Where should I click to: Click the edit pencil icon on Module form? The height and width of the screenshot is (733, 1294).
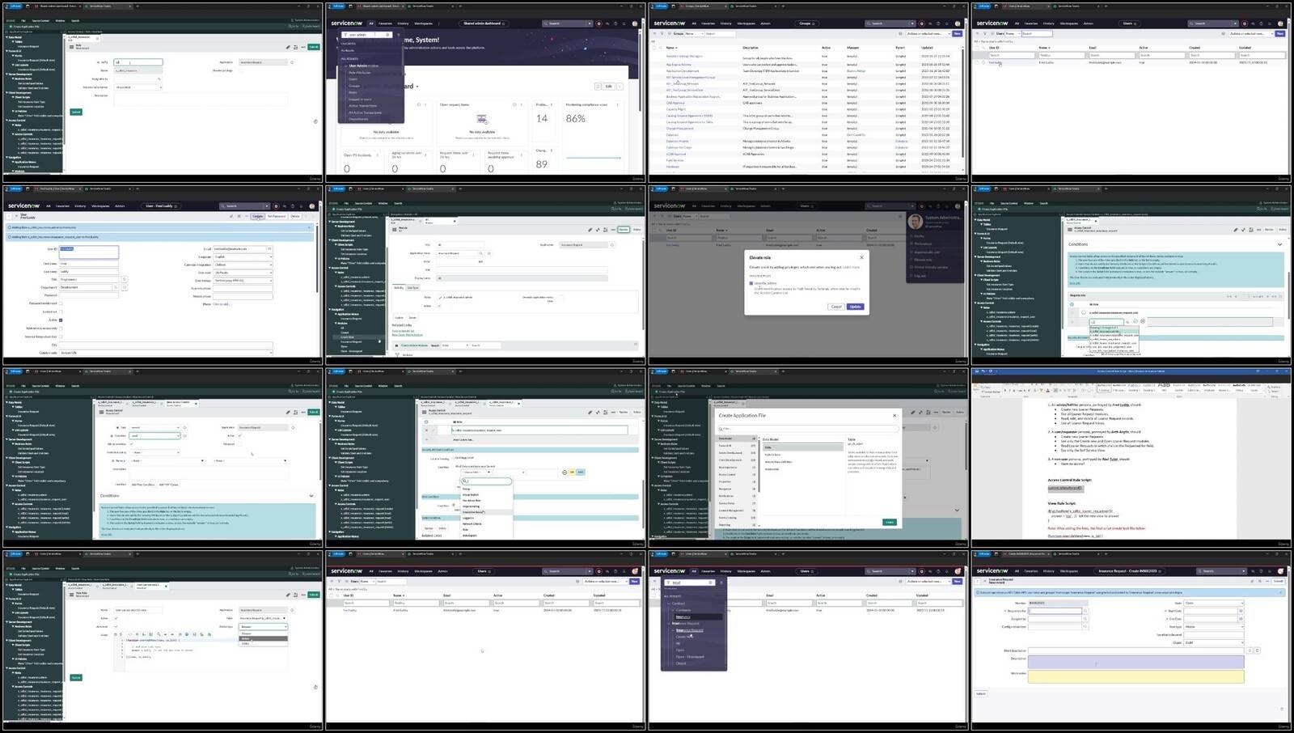[x=590, y=230]
